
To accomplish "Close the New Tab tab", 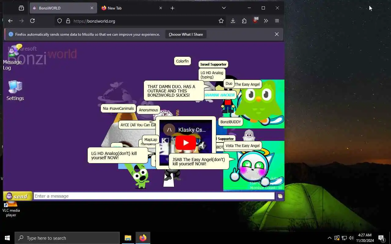I will 161,8.
